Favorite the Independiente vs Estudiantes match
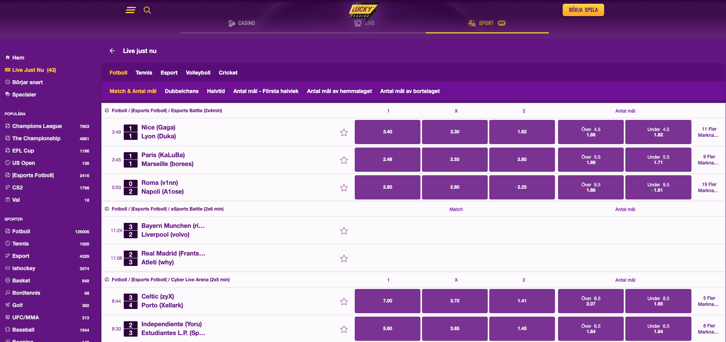The image size is (726, 342). coord(344,329)
